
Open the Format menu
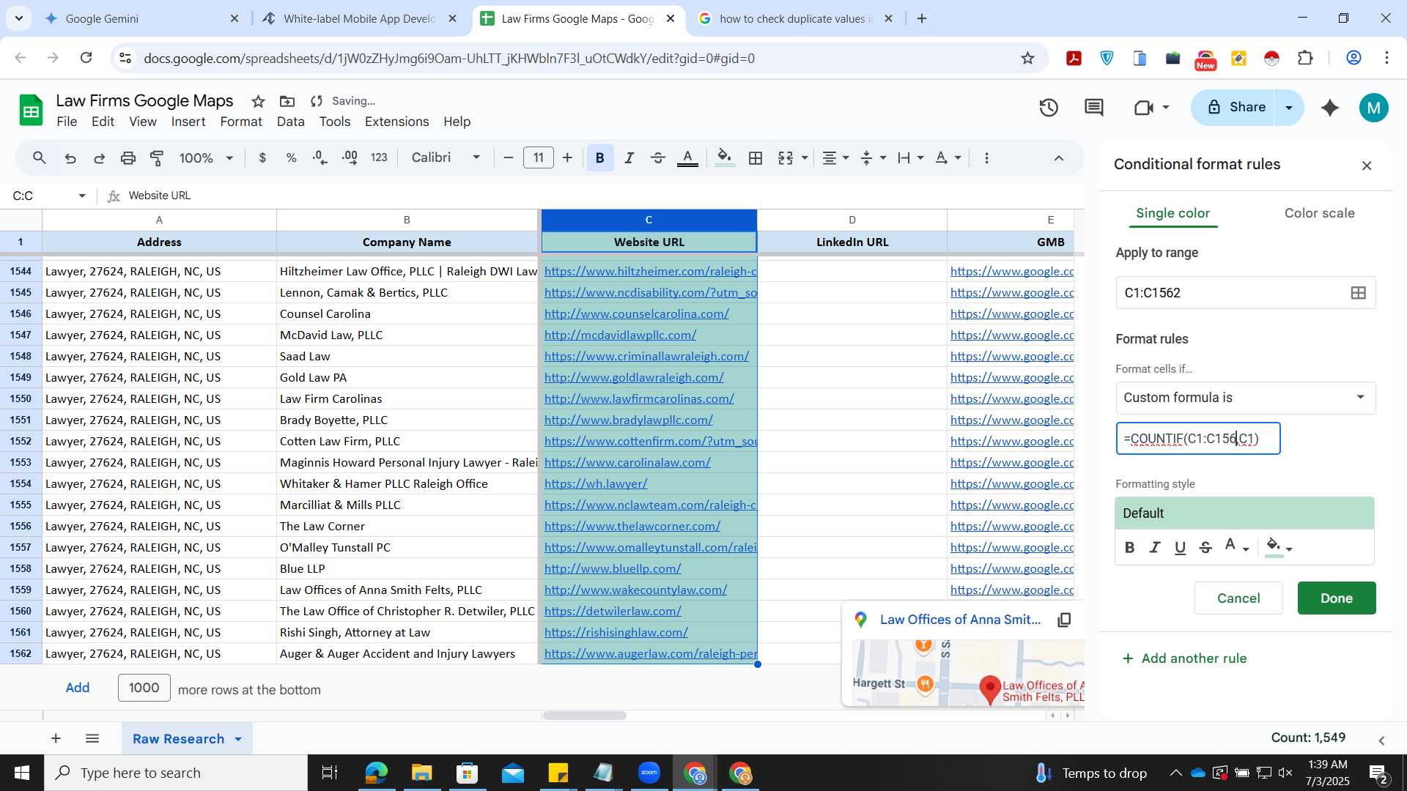[x=241, y=122]
